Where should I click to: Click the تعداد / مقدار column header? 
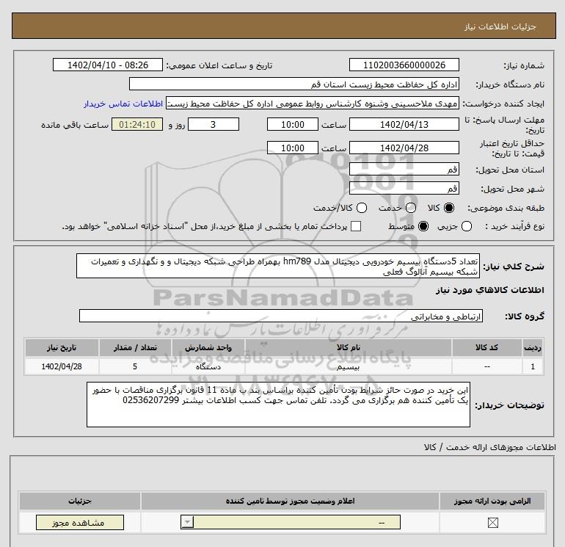[135, 347]
